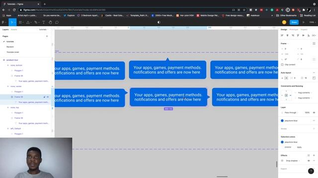Open the Pass through blend mode dropdown
Viewport: 318px width, 178px height.
[x=292, y=112]
